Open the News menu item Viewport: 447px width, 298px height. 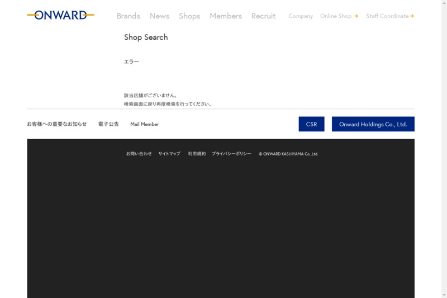click(x=159, y=16)
